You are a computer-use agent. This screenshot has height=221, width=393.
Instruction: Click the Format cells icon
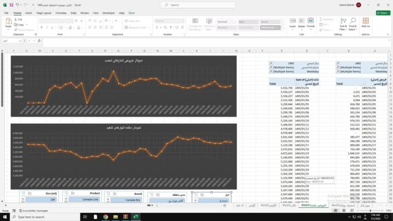(x=311, y=21)
